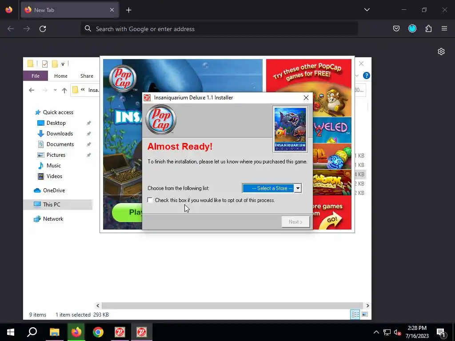
Task: Open the Windows Start menu
Action: point(11,332)
